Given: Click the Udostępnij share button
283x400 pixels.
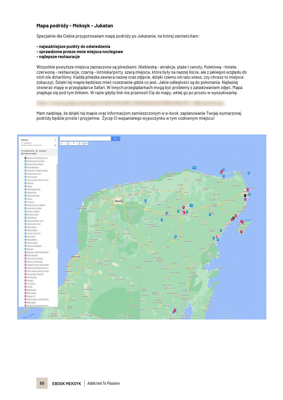Looking at the screenshot, I should 41,151.
